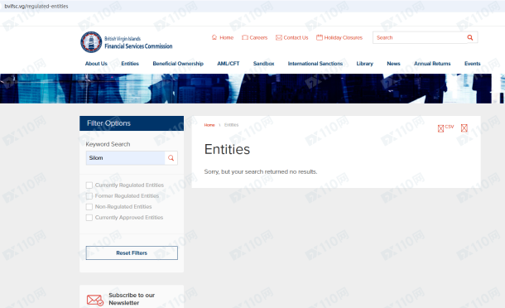Open Annual Returns menu item
The height and width of the screenshot is (308, 505).
coord(432,64)
